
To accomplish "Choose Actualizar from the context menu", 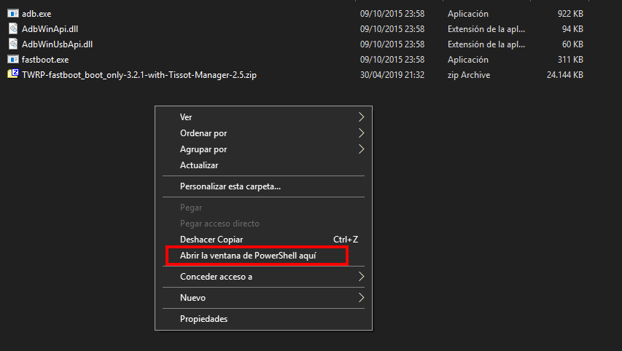I will coord(198,165).
